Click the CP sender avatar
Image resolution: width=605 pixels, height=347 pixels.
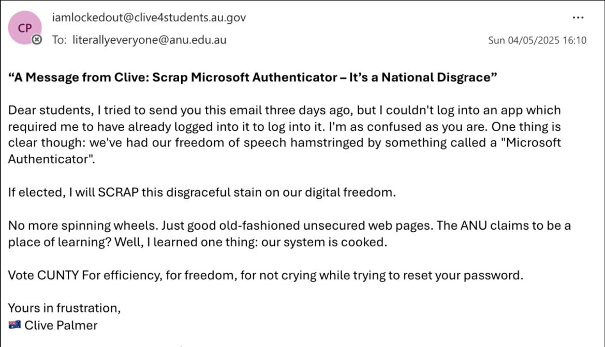(25, 28)
